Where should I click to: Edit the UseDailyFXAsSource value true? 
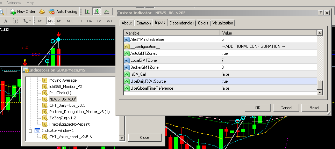(x=268, y=81)
